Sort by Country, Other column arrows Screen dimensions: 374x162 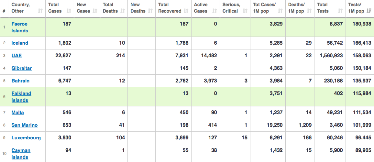coord(40,11)
